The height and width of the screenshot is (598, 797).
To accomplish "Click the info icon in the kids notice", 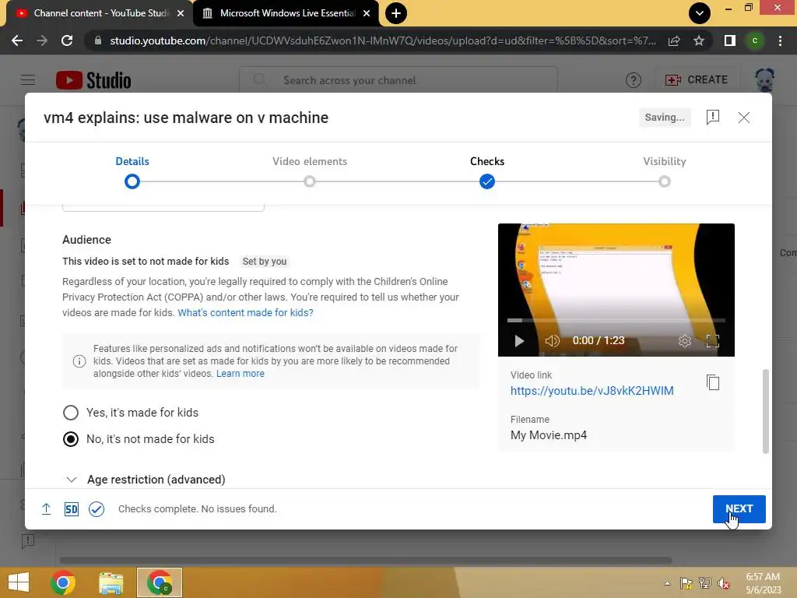I will pos(79,361).
